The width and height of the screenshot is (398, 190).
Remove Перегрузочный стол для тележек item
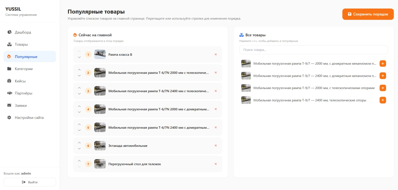(x=216, y=164)
